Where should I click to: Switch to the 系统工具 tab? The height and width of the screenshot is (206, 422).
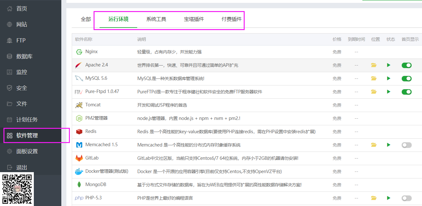156,19
